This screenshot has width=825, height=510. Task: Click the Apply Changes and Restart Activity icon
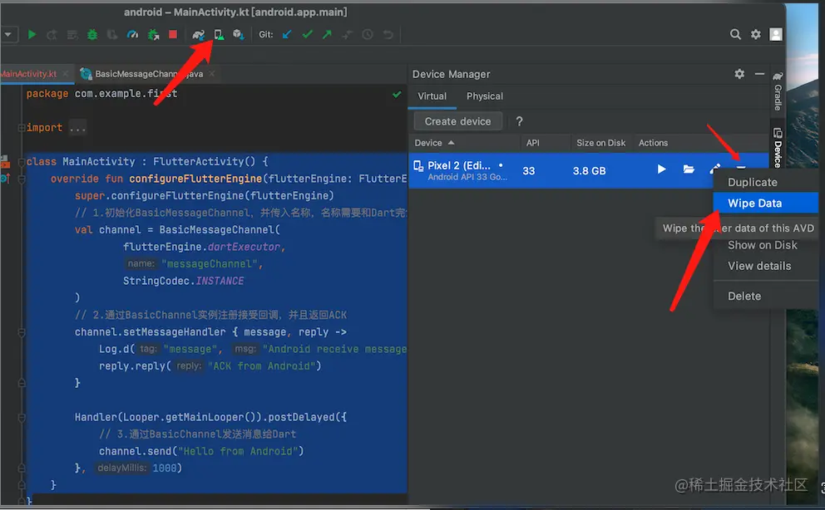[52, 35]
